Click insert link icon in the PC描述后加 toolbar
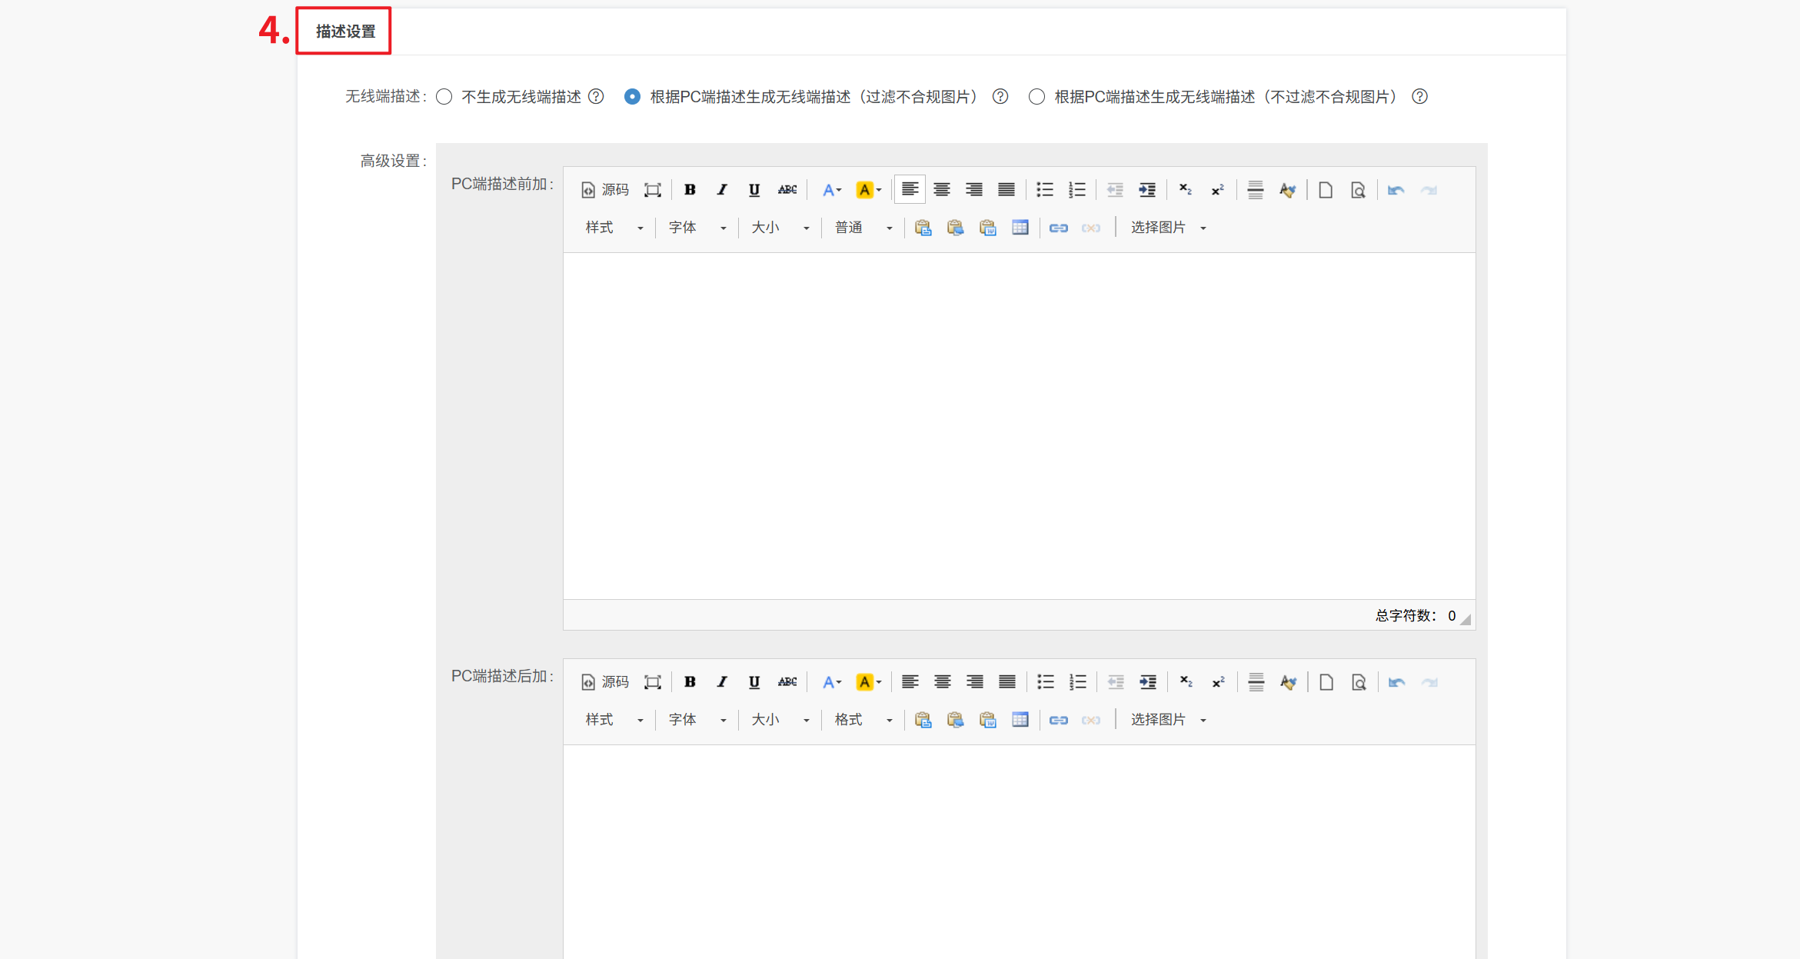 point(1059,720)
